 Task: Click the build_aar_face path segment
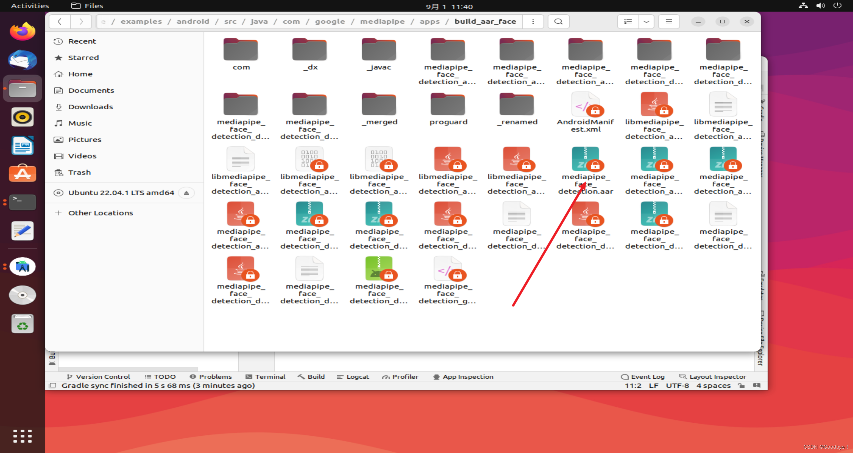485,22
